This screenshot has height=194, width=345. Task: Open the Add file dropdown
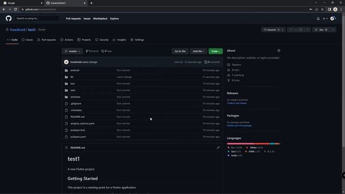pyautogui.click(x=198, y=51)
